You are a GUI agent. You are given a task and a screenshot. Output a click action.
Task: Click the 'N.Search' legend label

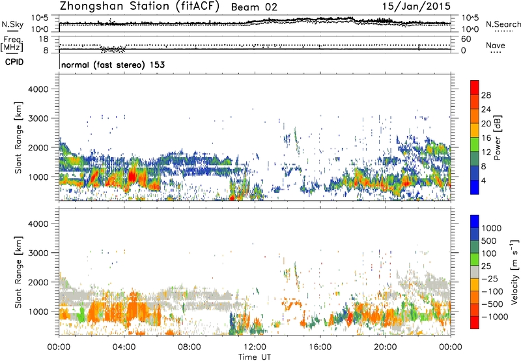(x=503, y=24)
